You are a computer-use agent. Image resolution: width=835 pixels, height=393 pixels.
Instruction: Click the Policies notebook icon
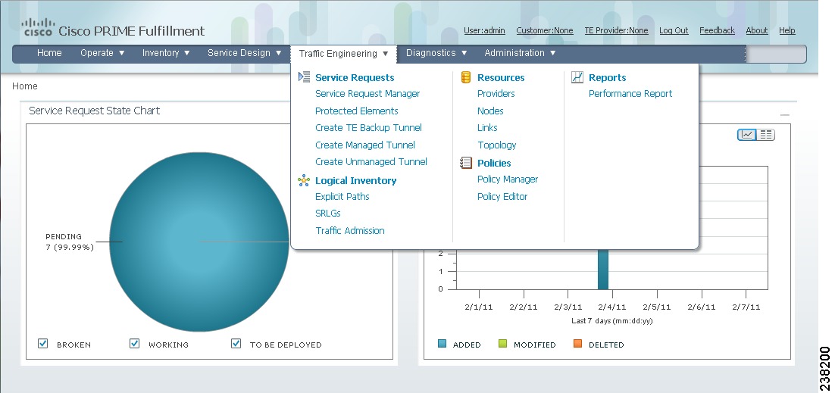point(466,163)
